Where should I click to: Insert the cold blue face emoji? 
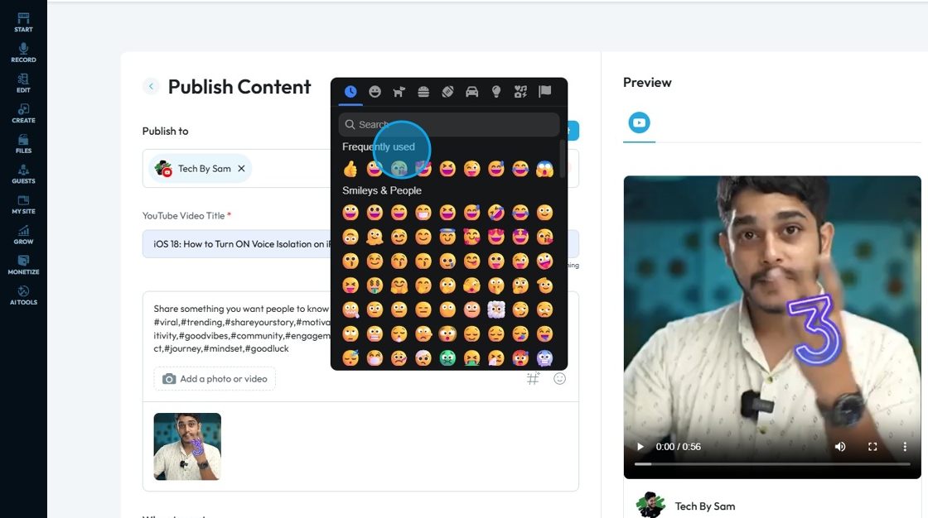coord(544,358)
